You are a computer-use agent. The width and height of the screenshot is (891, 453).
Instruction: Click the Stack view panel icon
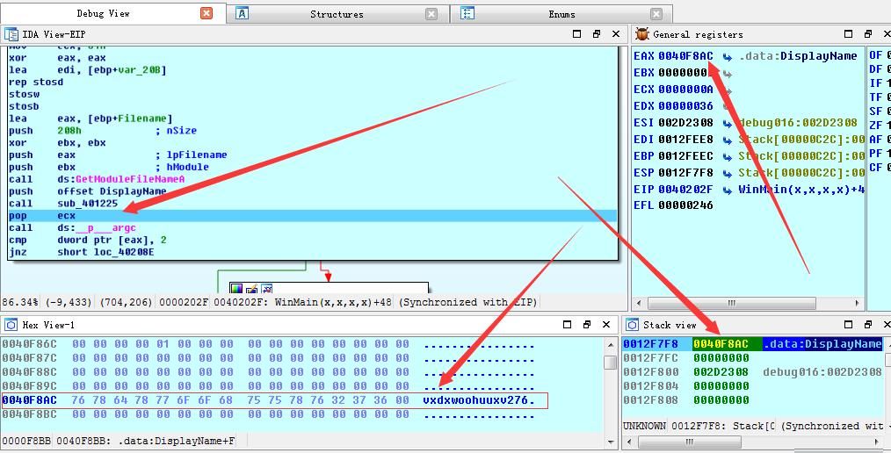(x=632, y=325)
